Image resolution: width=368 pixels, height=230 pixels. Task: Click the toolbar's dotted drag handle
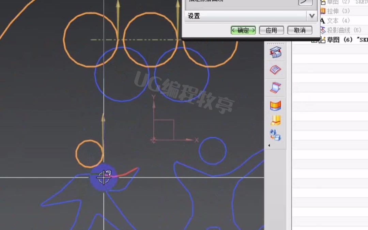[275, 44]
